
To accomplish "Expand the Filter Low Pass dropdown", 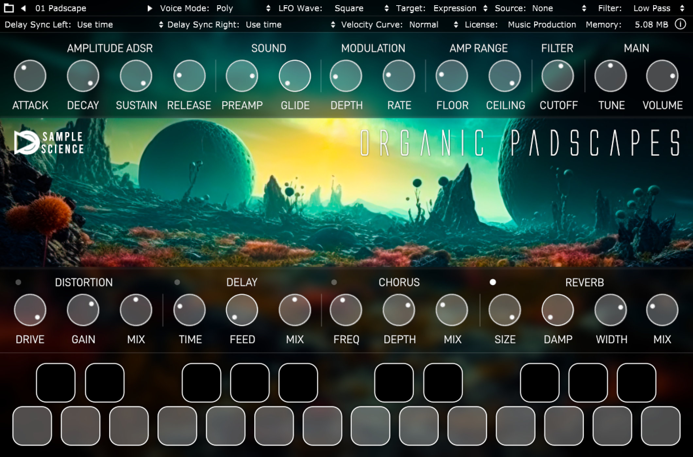I will (x=641, y=8).
